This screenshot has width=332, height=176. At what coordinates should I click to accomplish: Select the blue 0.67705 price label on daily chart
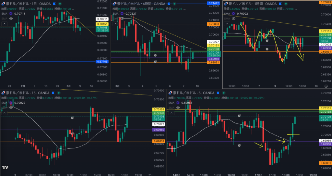102,62
